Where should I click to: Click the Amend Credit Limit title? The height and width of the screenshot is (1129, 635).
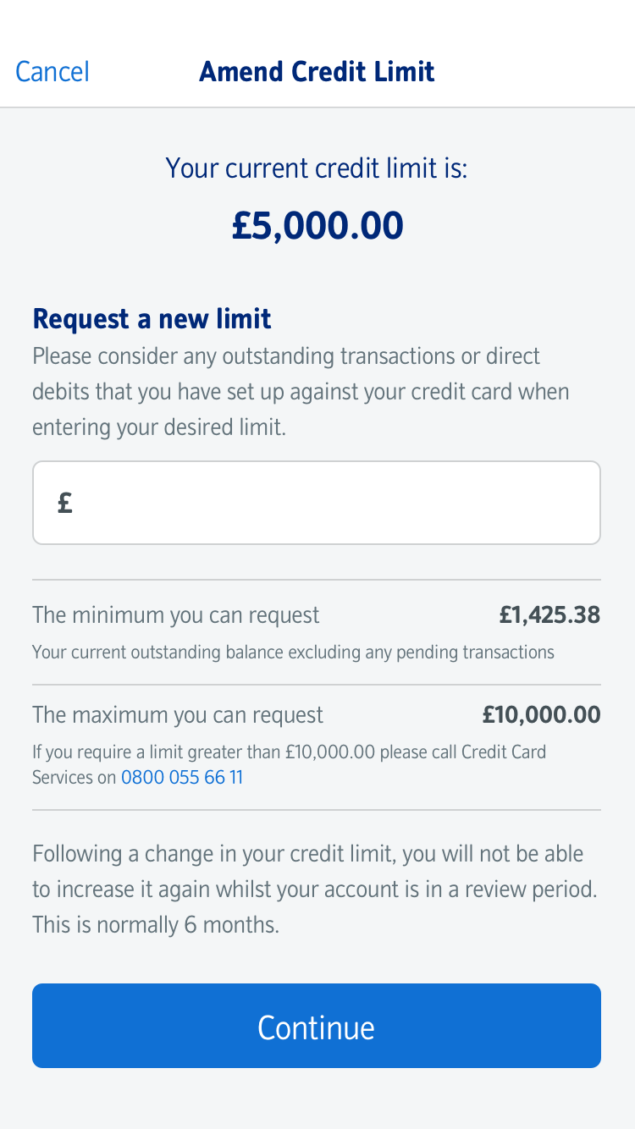(x=317, y=72)
